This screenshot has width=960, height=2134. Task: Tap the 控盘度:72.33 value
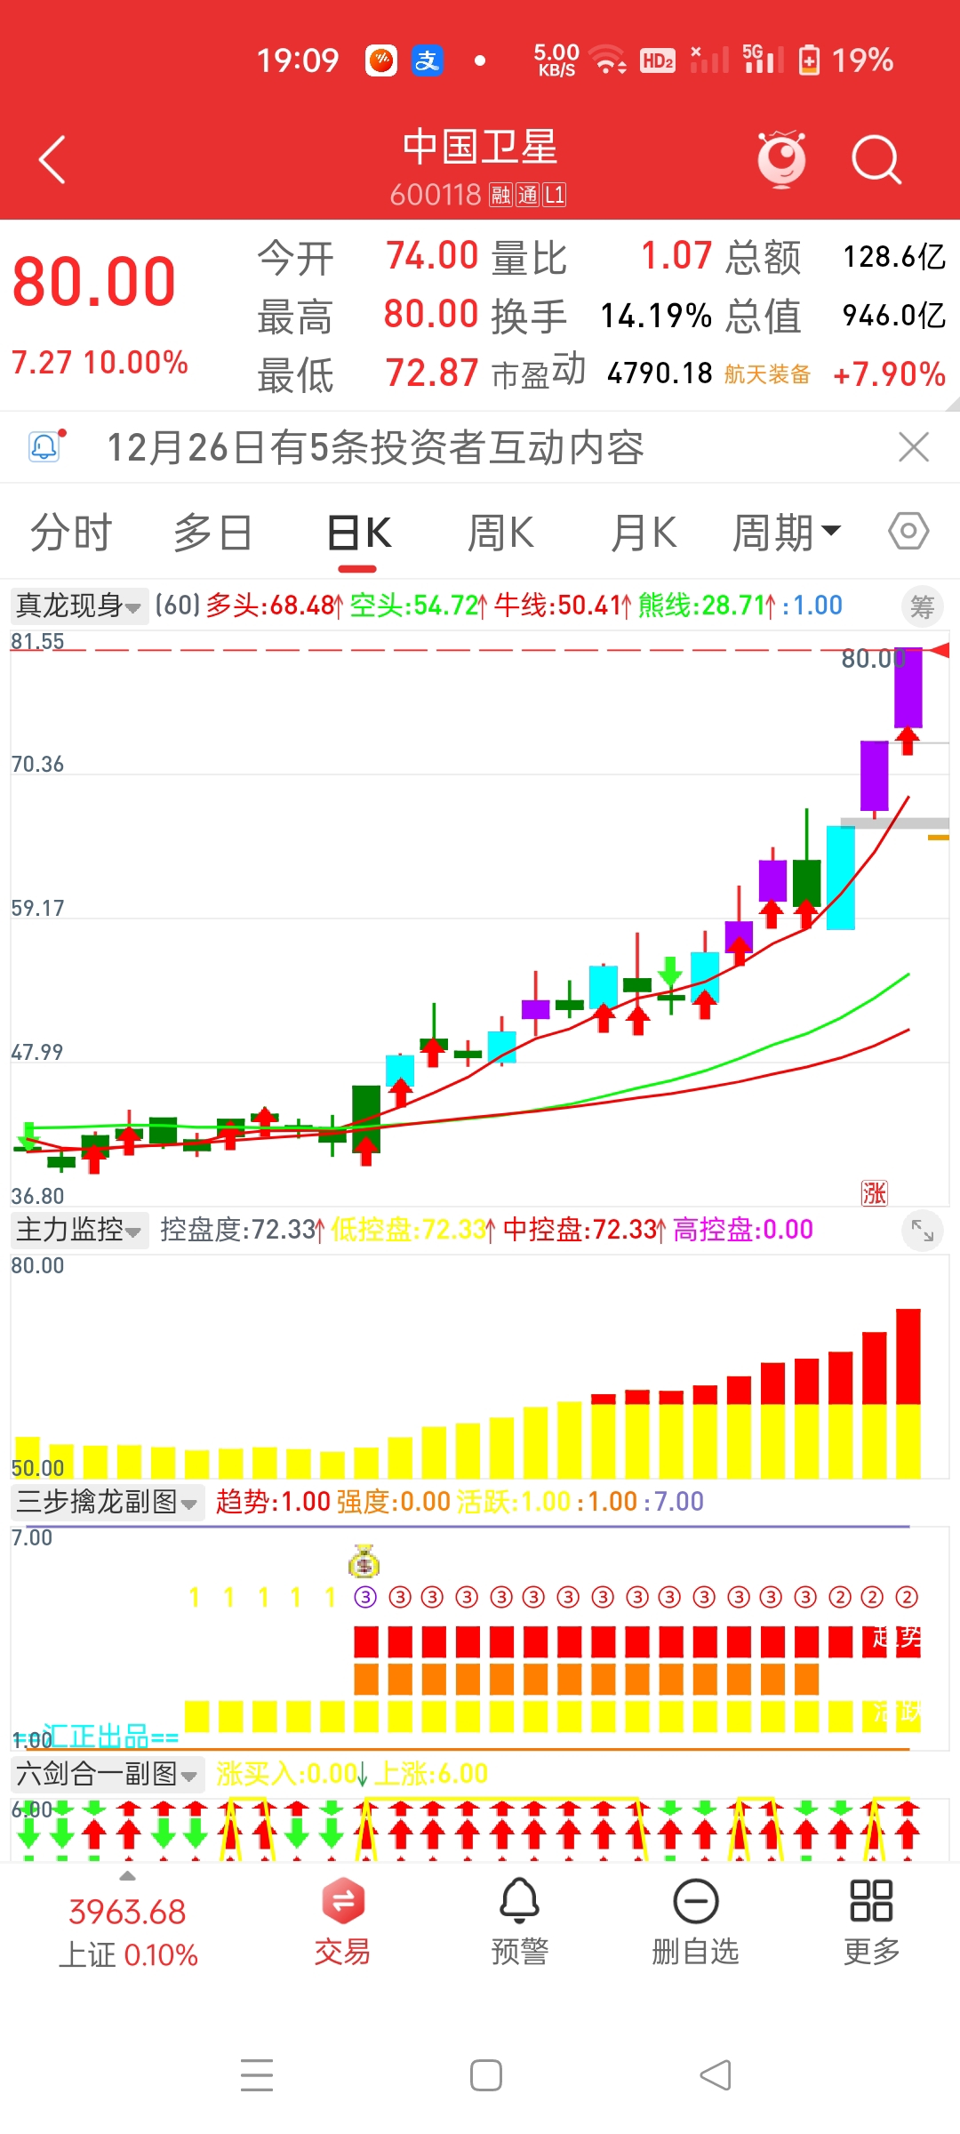[x=243, y=1230]
